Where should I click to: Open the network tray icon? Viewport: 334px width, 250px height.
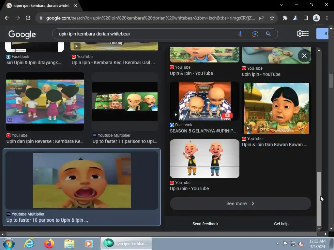tap(293, 244)
